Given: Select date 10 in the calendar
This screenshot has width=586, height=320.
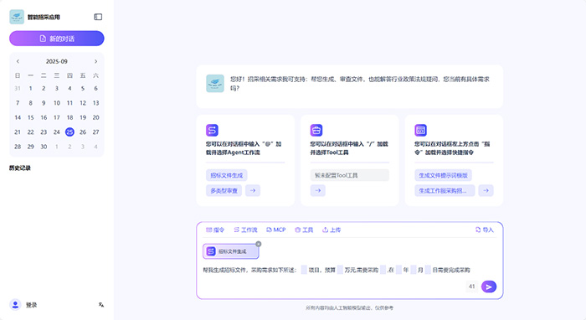Looking at the screenshot, I should pos(57,103).
